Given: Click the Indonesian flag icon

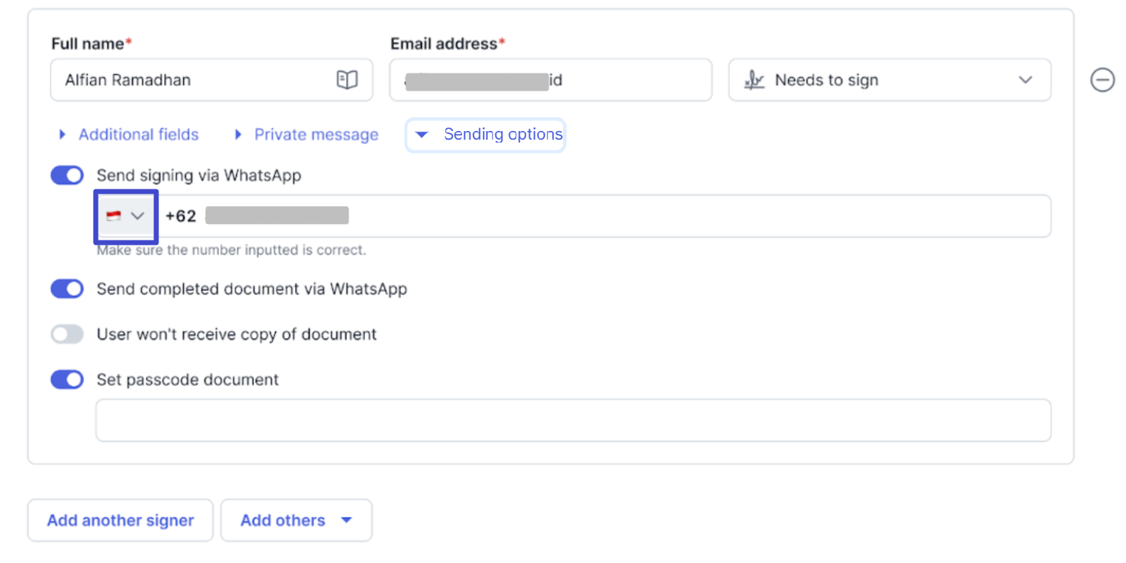Looking at the screenshot, I should click(x=113, y=216).
